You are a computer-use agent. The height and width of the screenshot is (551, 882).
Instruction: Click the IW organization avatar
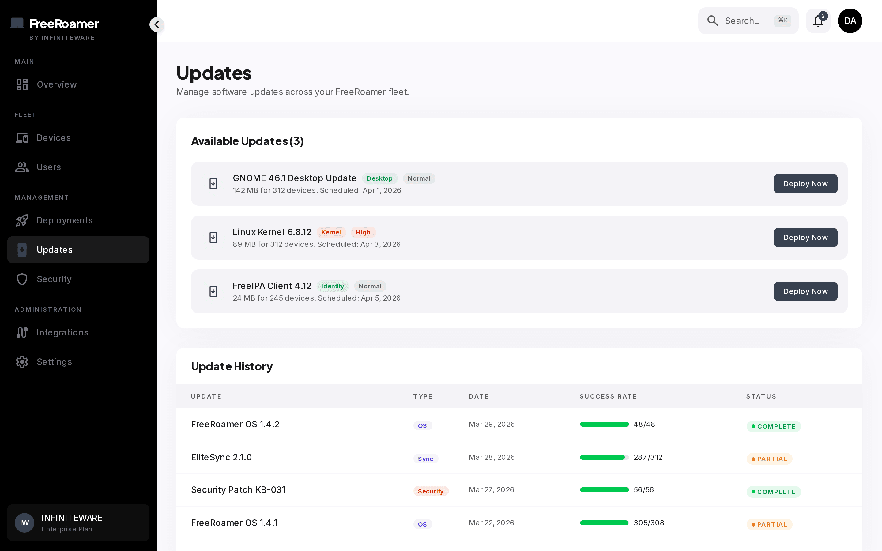[24, 523]
